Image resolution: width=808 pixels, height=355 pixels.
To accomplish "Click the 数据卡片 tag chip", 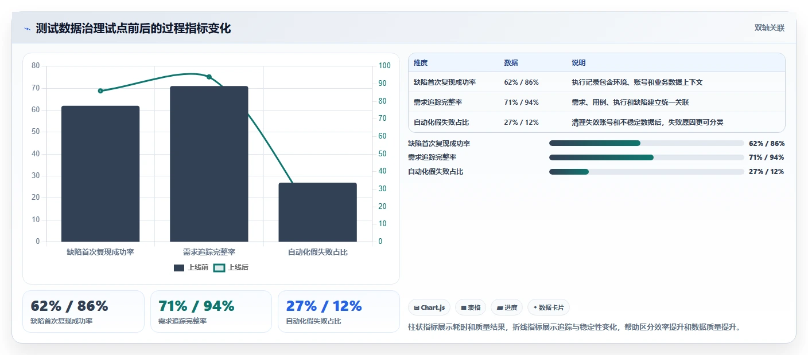I will tap(548, 307).
